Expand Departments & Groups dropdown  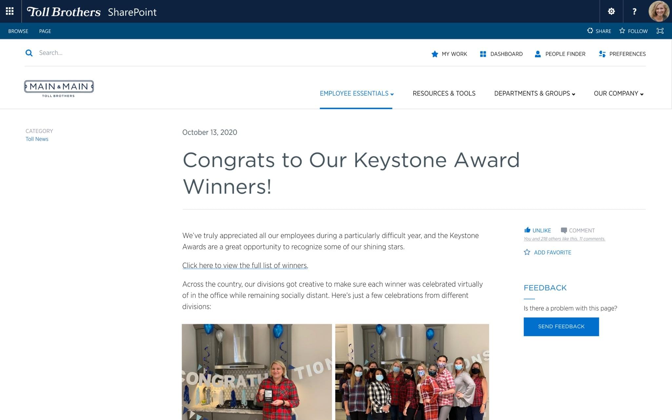pyautogui.click(x=534, y=94)
